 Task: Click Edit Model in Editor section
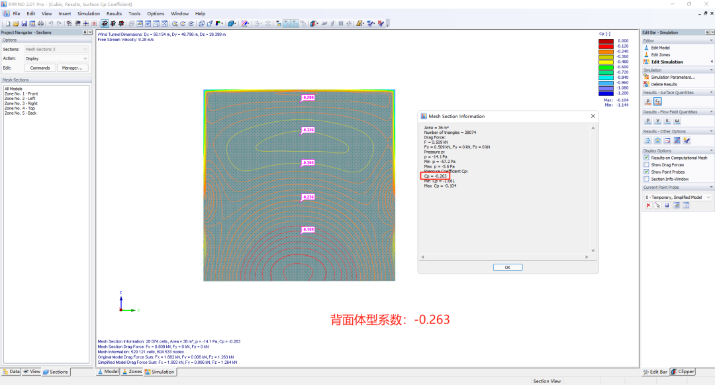[660, 48]
